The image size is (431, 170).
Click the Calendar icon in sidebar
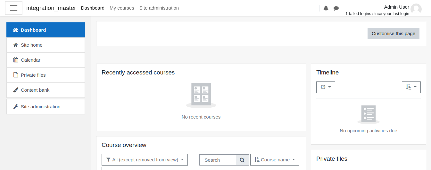pyautogui.click(x=16, y=60)
